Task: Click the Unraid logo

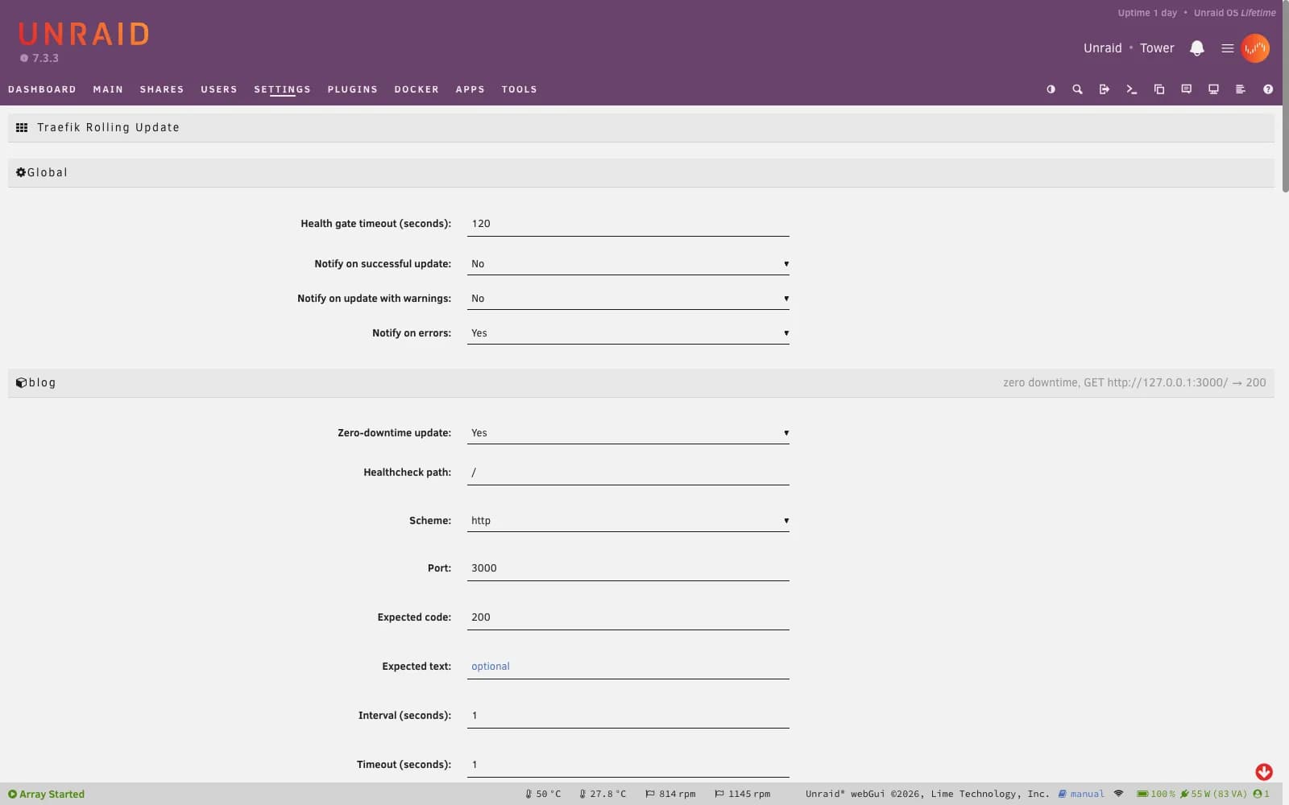Action: tap(84, 34)
